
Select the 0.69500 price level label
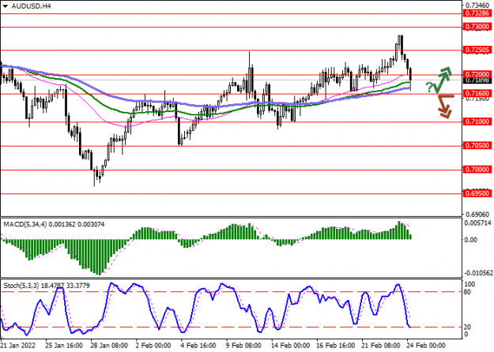[x=477, y=193]
